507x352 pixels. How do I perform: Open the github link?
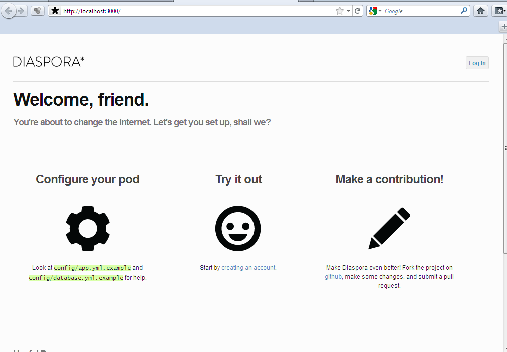tap(333, 277)
